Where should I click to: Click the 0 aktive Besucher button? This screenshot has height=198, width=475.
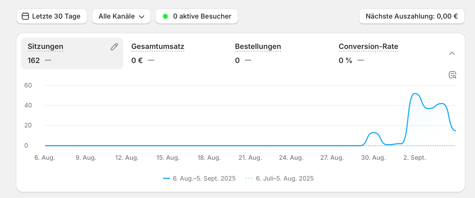coord(197,16)
